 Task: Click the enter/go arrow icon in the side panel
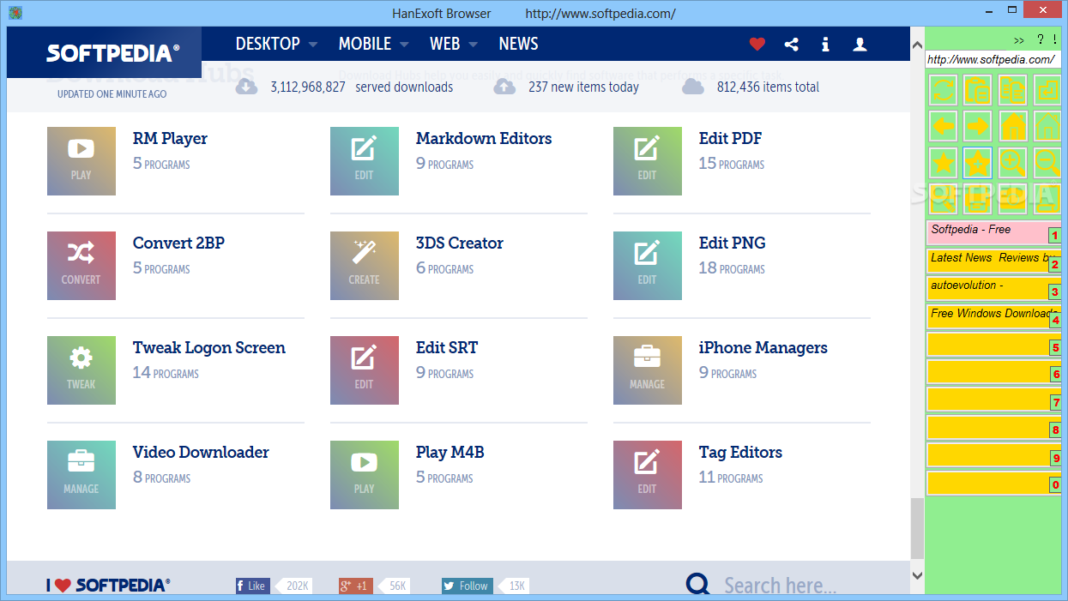click(1047, 89)
